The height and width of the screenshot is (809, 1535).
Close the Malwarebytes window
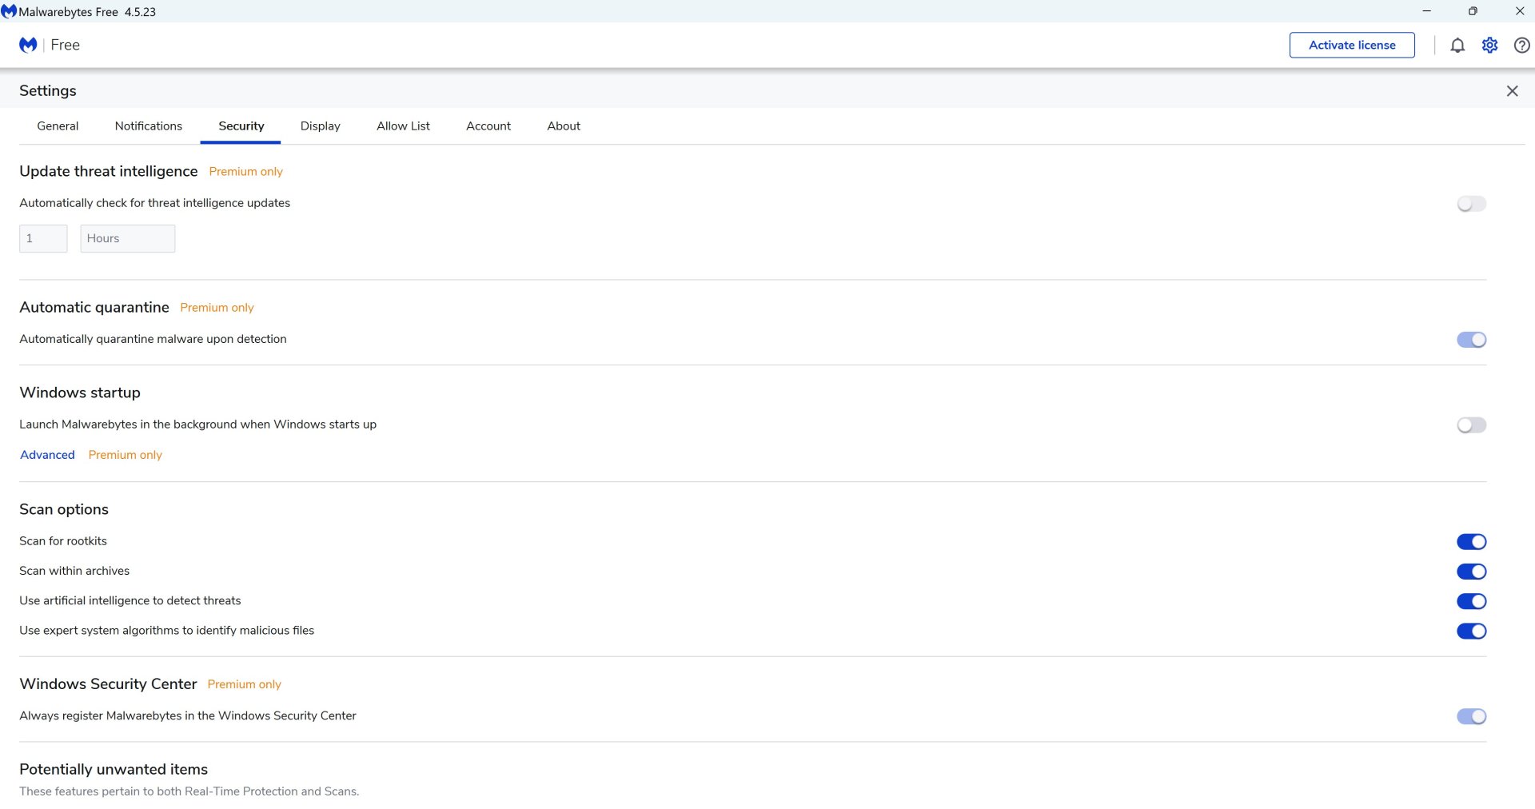pos(1519,11)
